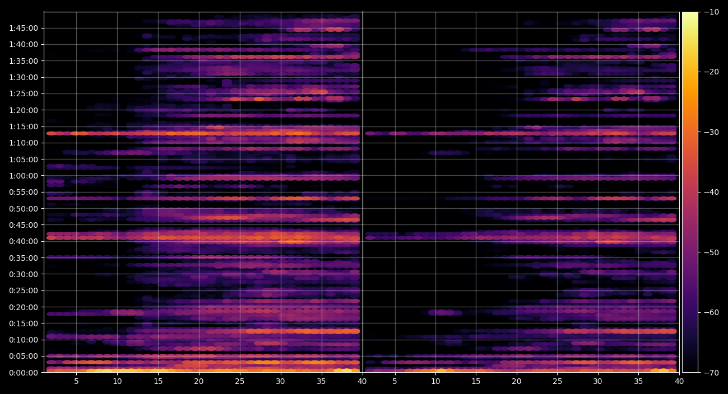The image size is (728, 394).
Task: Click the 1:10:00 y-axis tick label
Action: coord(24,143)
